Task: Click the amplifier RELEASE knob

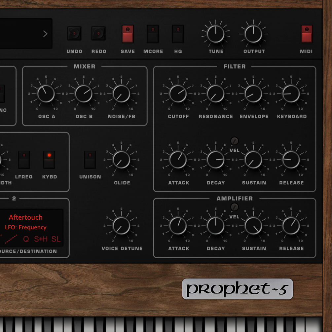Action: click(291, 226)
